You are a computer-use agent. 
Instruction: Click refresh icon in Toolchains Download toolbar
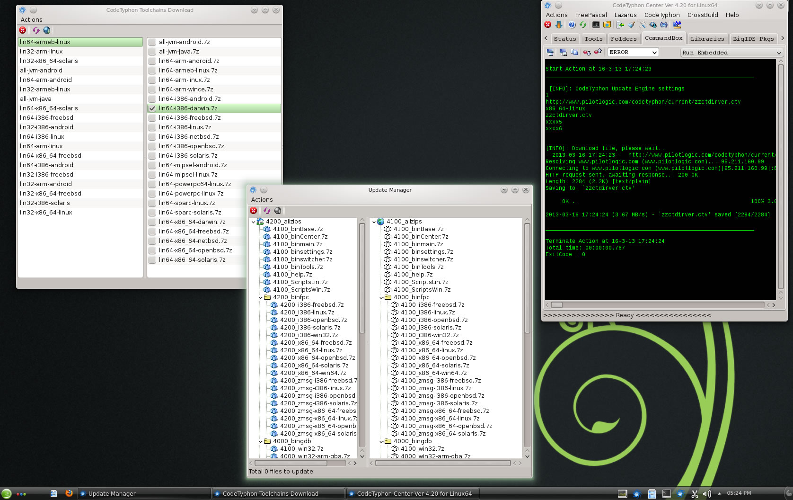(36, 30)
